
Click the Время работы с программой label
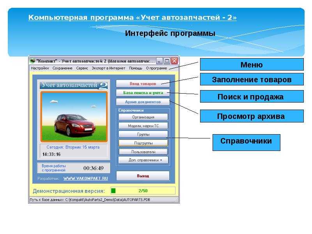pos(53,168)
